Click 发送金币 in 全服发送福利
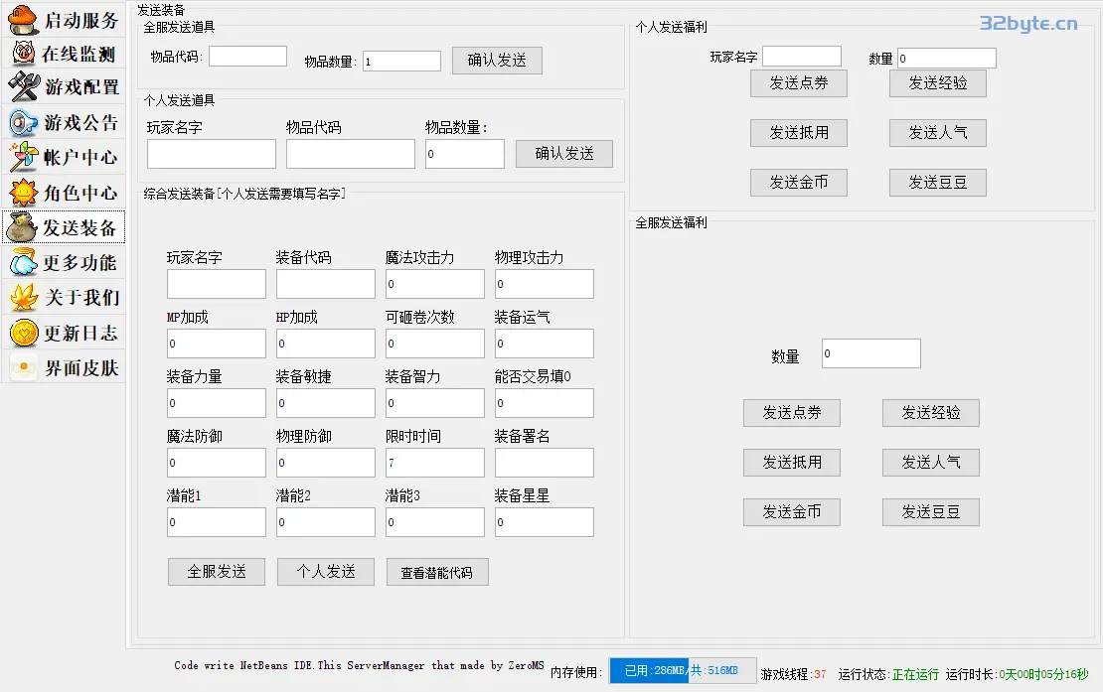Viewport: 1103px width, 692px height. pyautogui.click(x=791, y=512)
